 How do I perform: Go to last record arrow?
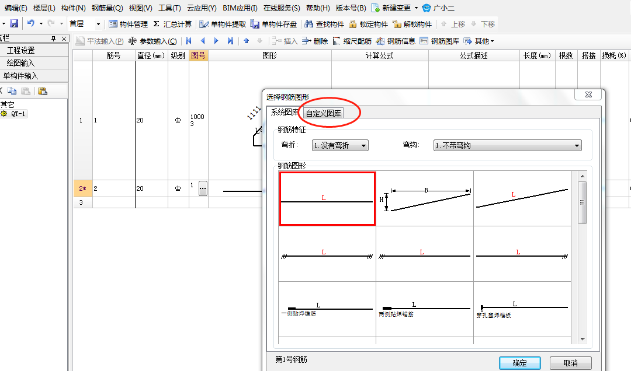tap(230, 41)
